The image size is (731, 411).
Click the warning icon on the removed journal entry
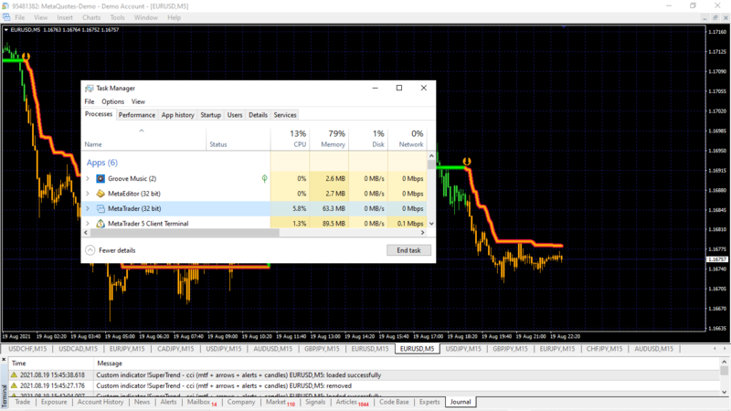coord(14,385)
